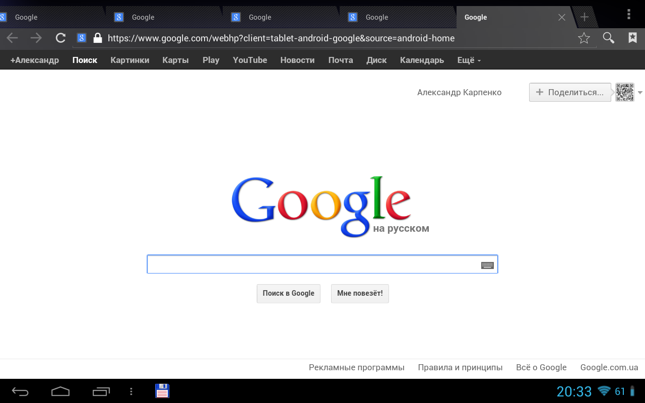The image size is (645, 403).
Task: Open browser search magnifier icon
Action: point(609,38)
